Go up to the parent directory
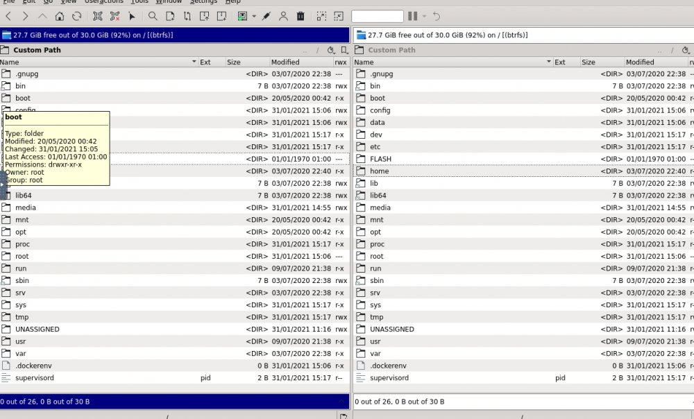 coord(42,17)
